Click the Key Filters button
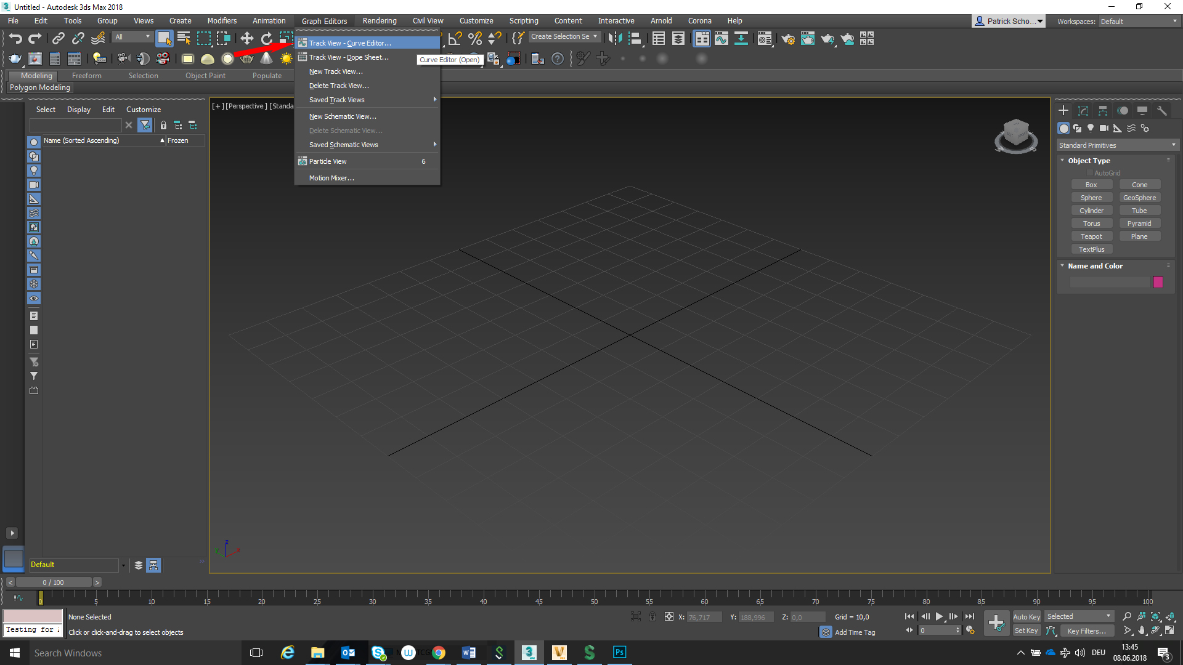Viewport: 1183px width, 665px height. point(1086,631)
